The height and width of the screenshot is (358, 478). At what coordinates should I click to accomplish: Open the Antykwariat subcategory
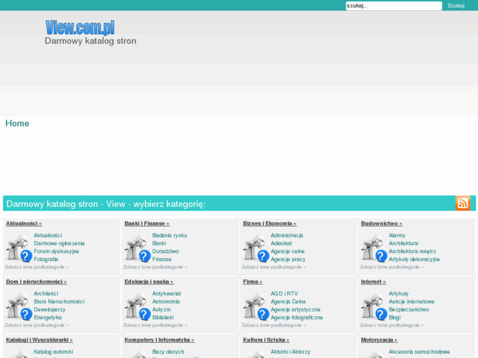coord(166,294)
